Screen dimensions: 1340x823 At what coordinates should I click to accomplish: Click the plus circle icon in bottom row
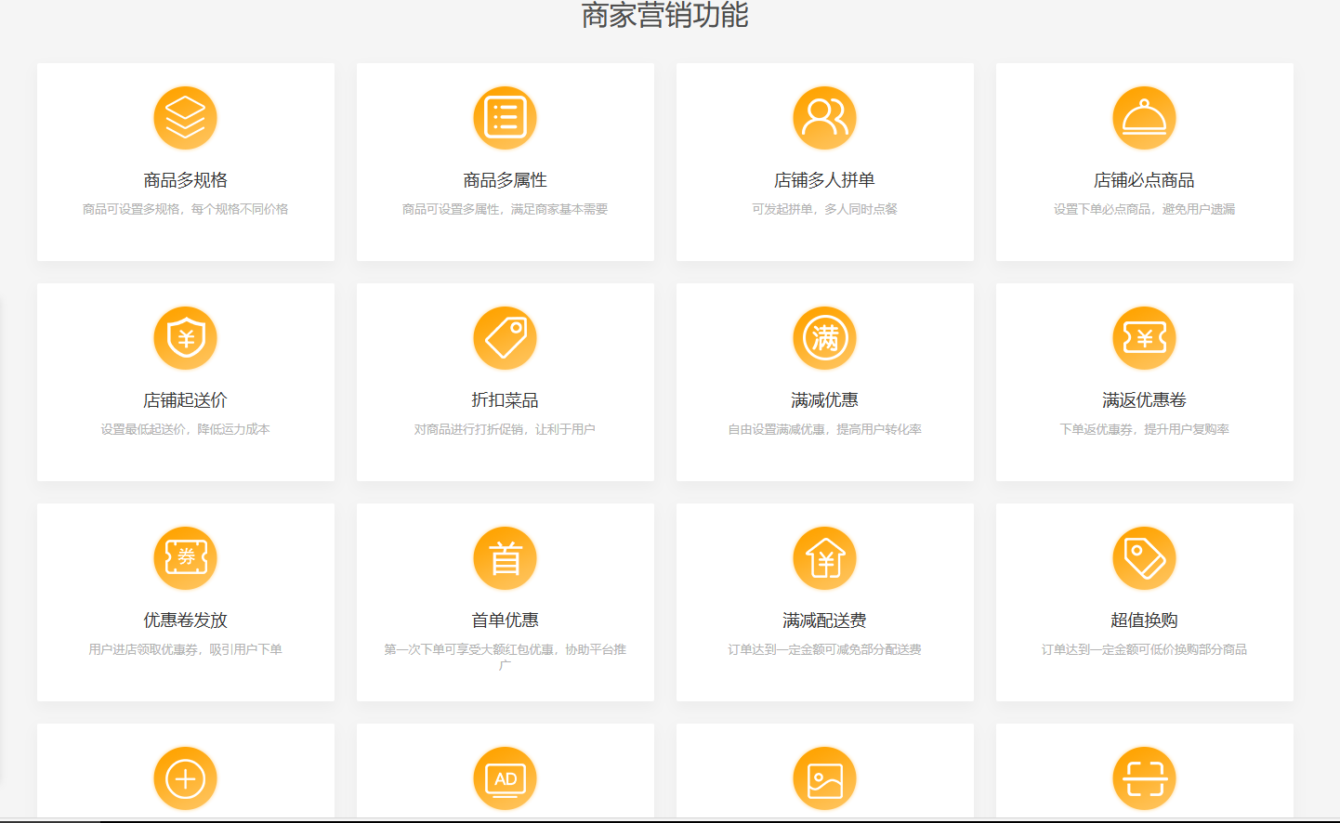coord(185,778)
